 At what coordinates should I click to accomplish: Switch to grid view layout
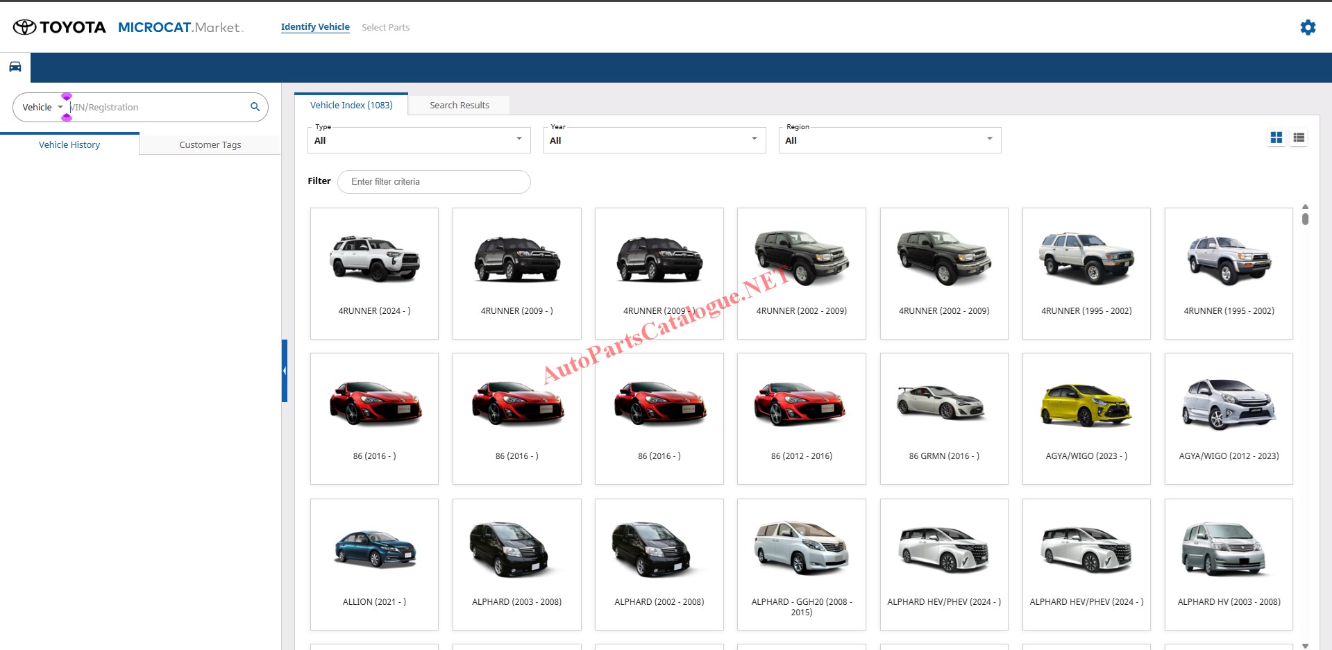click(1276, 138)
